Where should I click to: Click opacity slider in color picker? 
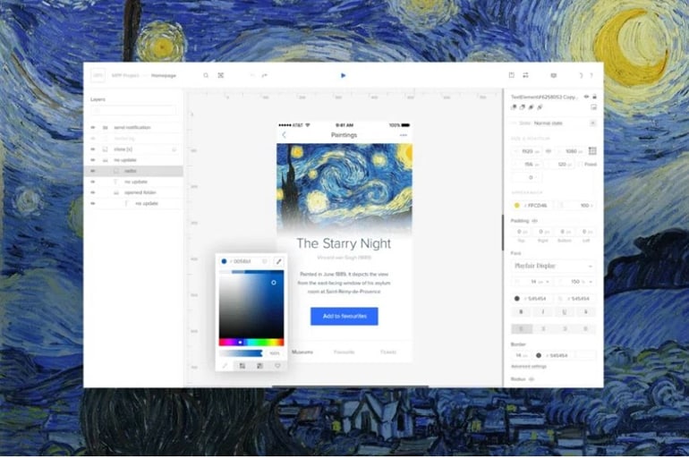tap(241, 353)
